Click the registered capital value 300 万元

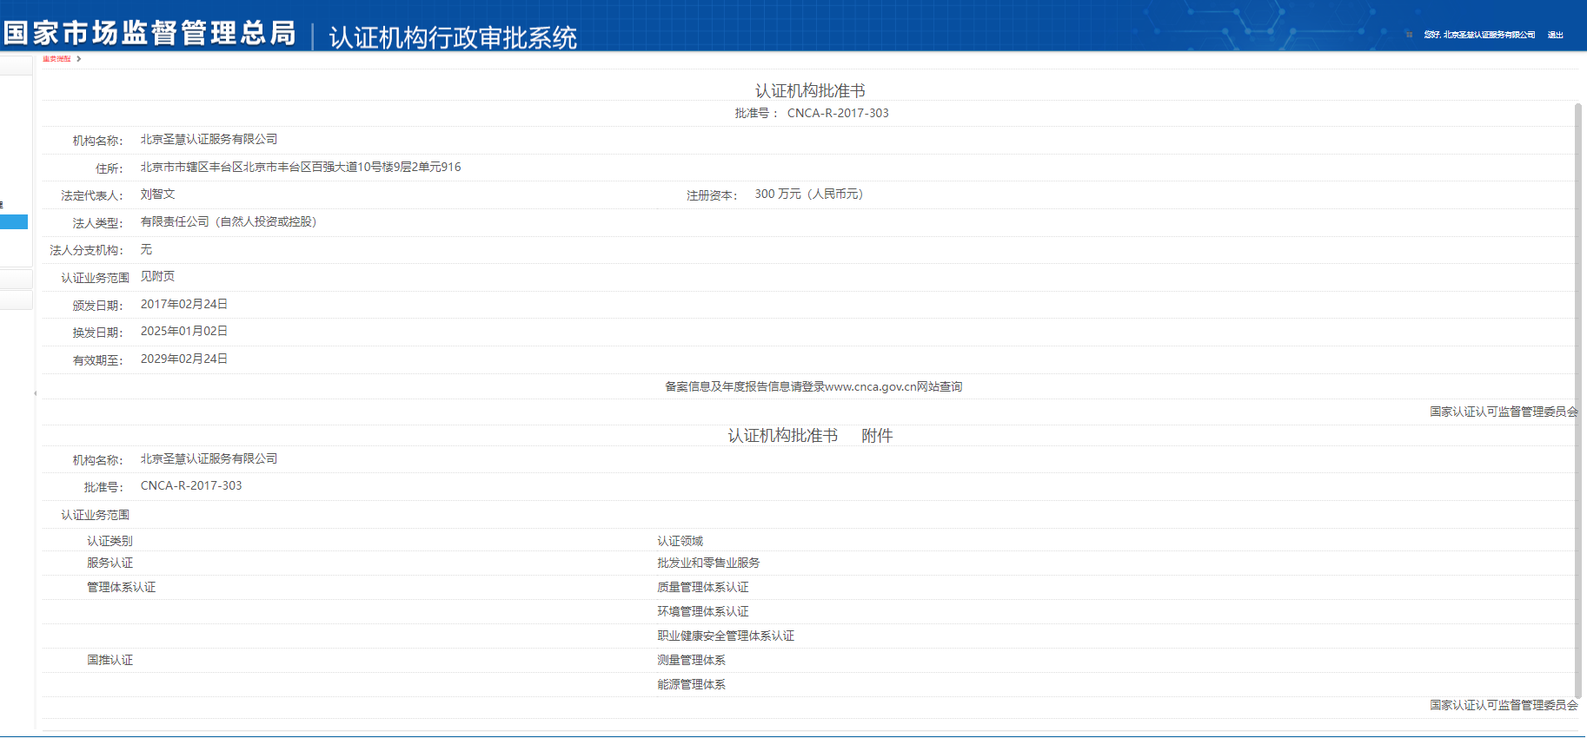pyautogui.click(x=809, y=194)
